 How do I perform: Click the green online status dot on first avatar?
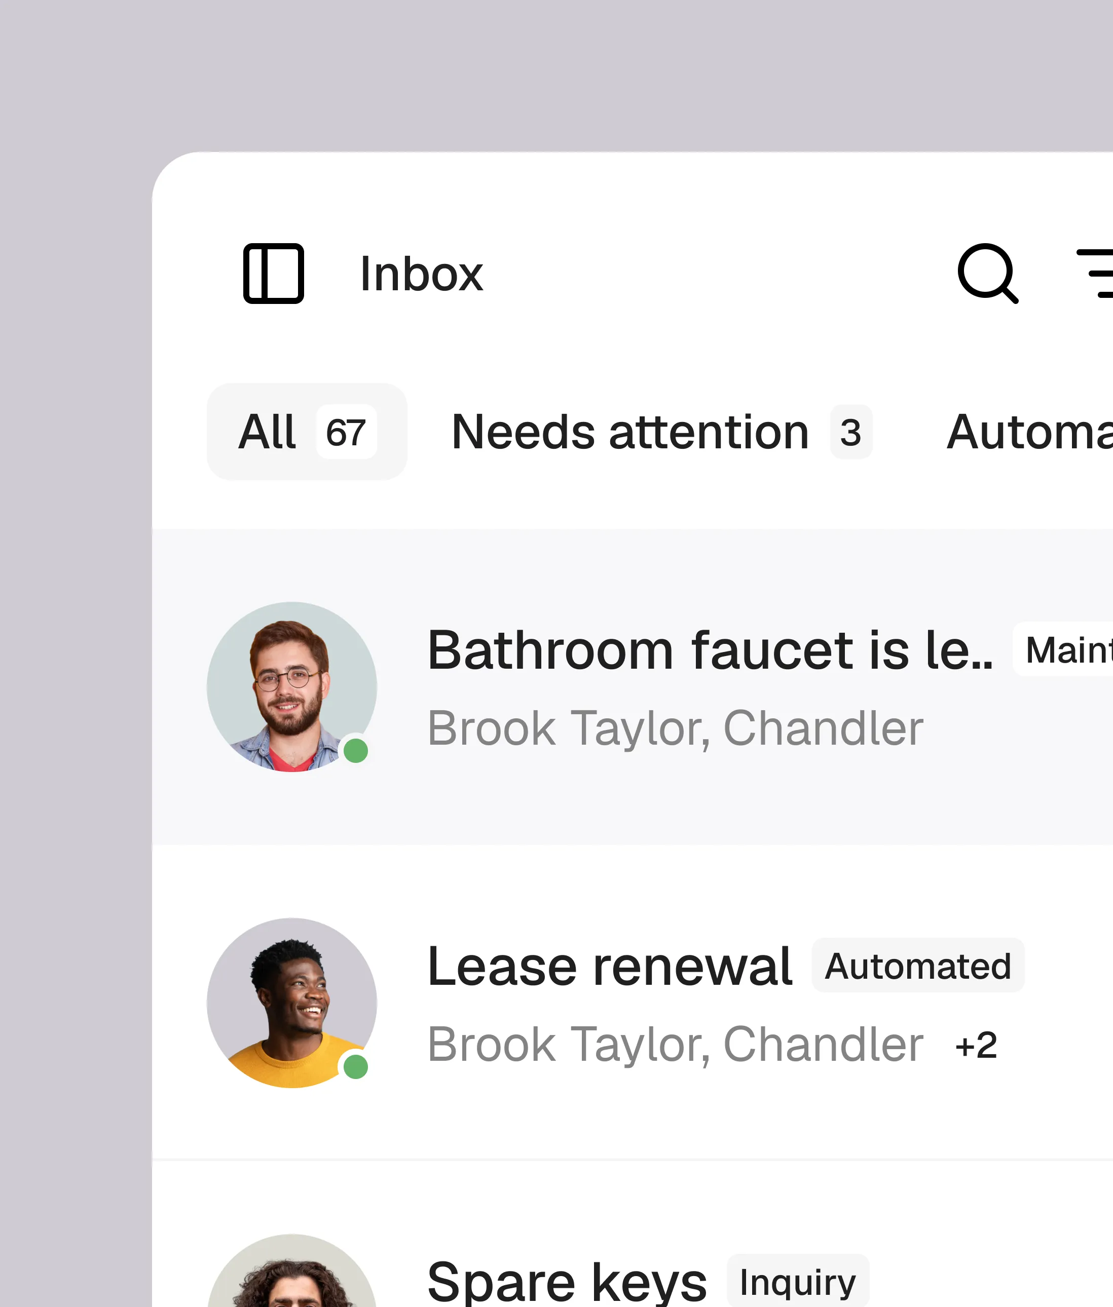tap(356, 750)
